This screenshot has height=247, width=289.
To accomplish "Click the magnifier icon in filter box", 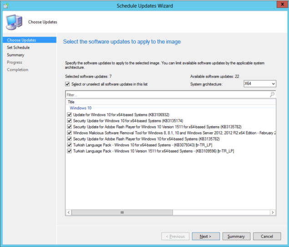I will (272, 94).
